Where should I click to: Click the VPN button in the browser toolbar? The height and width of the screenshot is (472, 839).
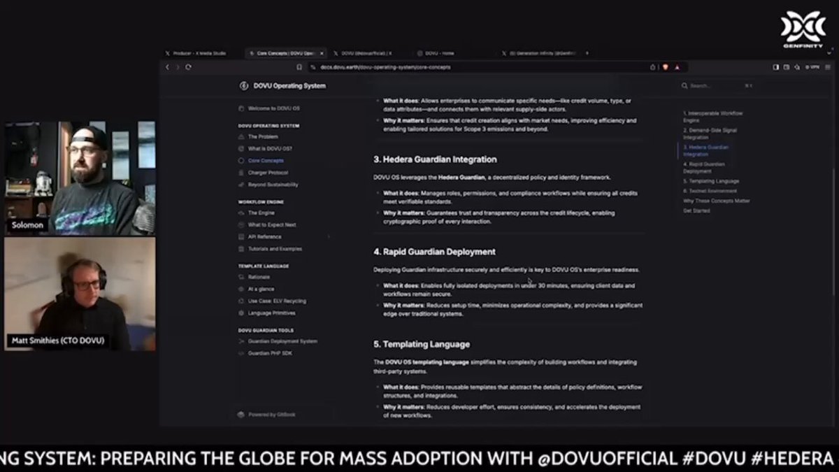812,67
